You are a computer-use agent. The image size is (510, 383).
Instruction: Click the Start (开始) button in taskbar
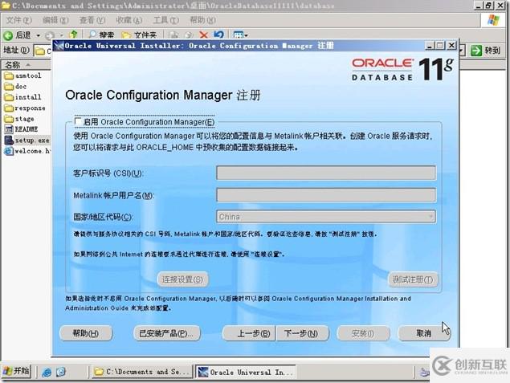point(16,371)
